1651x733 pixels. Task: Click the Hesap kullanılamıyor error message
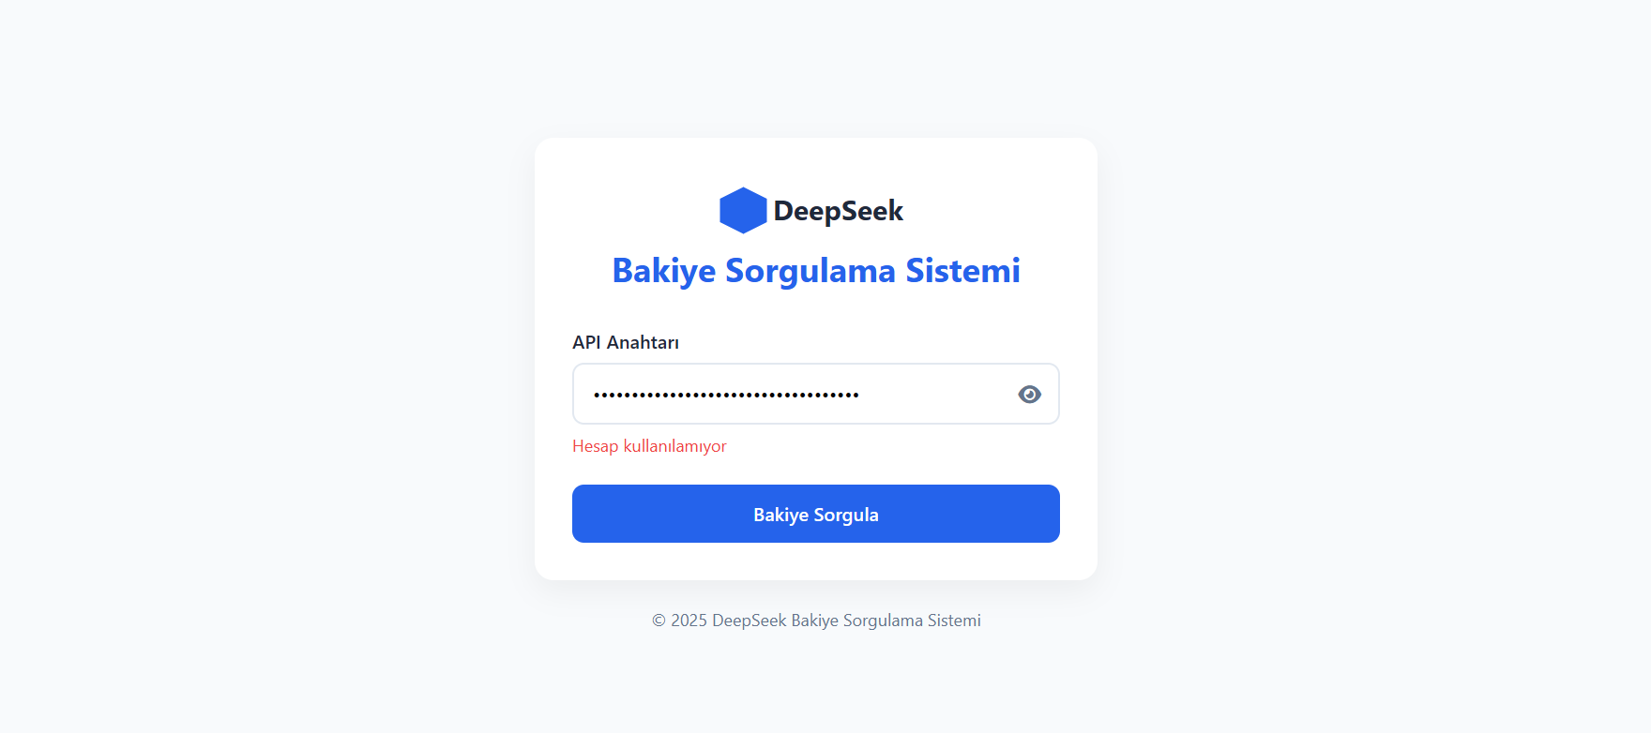(x=649, y=446)
